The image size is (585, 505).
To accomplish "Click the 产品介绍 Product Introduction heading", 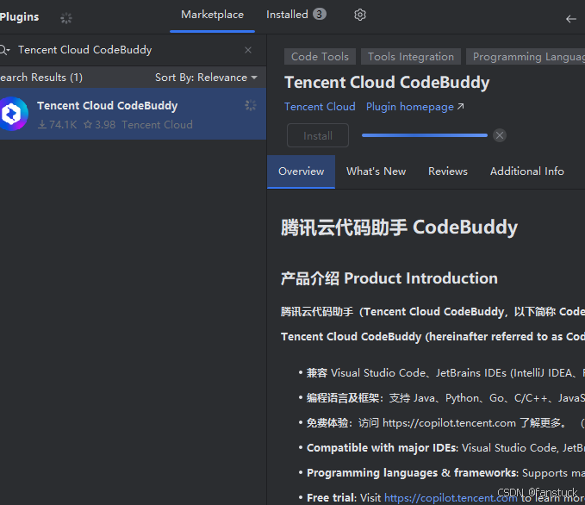I will click(389, 278).
